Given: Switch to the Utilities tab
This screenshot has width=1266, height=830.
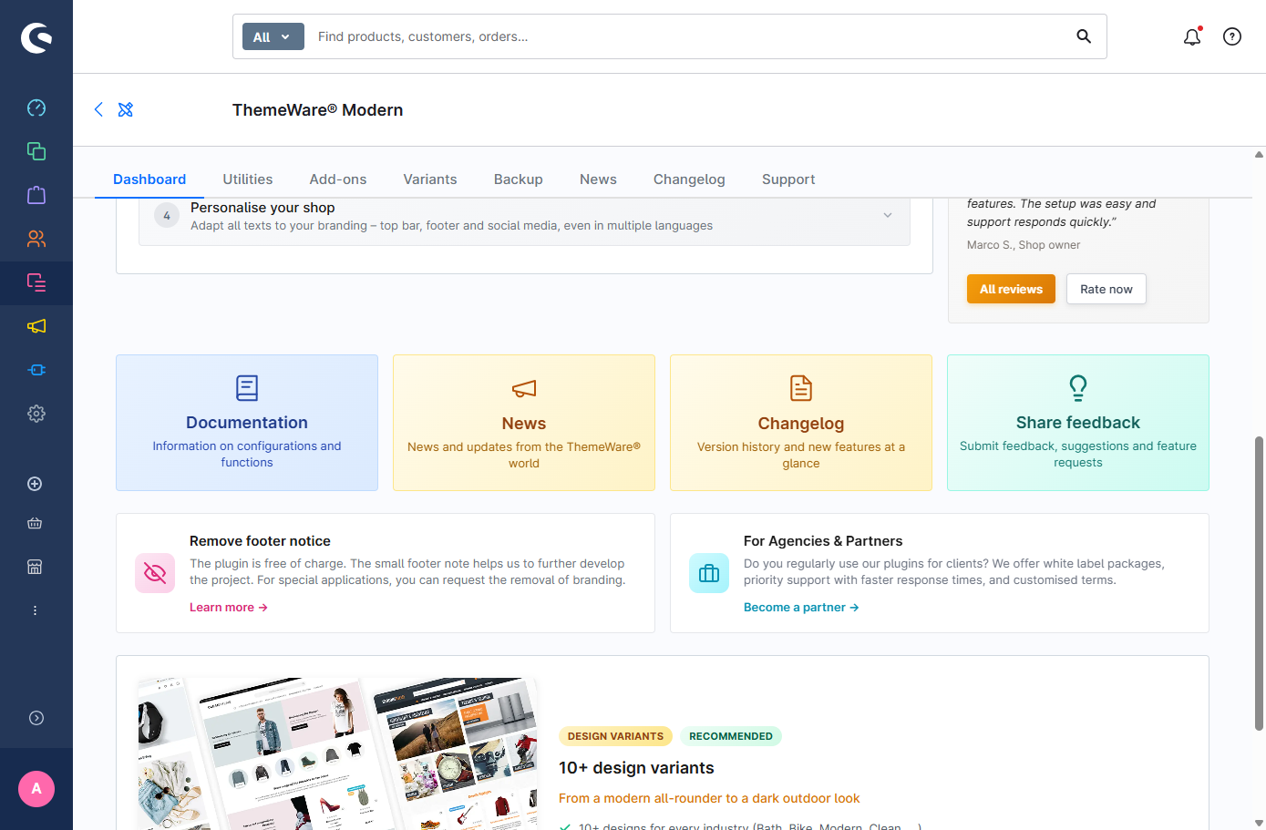Looking at the screenshot, I should 248,179.
